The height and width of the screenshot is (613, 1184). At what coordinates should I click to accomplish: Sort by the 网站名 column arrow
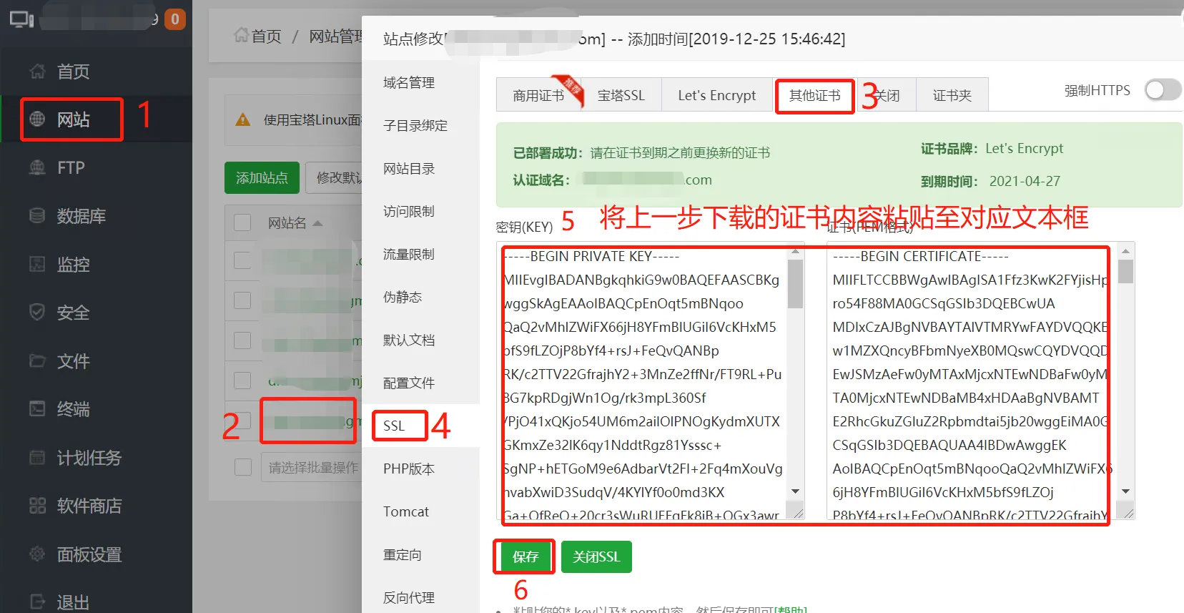point(317,223)
